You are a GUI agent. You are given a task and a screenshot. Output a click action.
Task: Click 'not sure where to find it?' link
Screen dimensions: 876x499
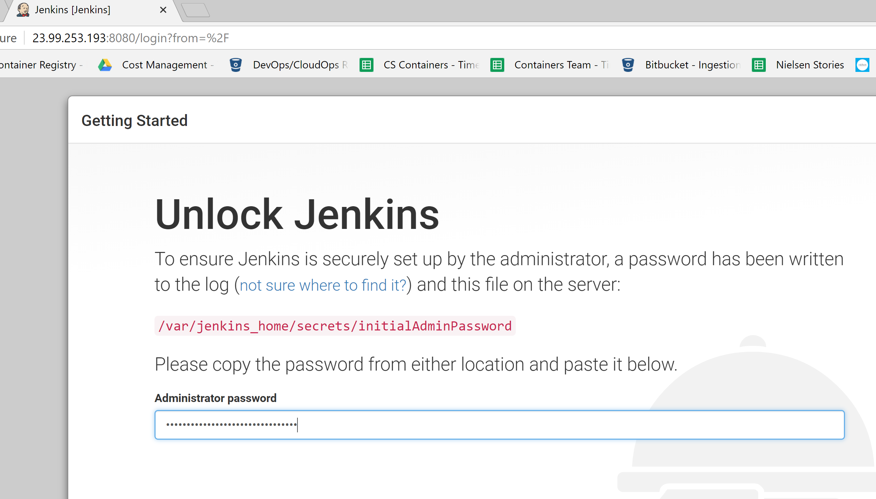(x=323, y=285)
